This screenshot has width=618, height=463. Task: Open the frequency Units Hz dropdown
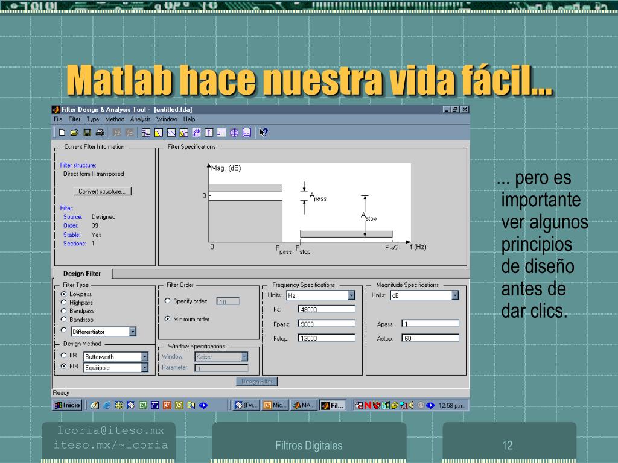click(351, 295)
